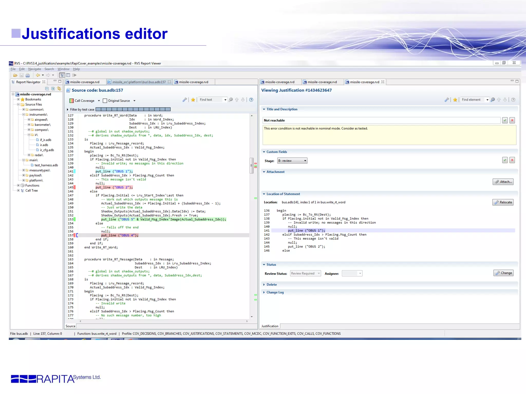The height and width of the screenshot is (394, 526).
Task: Toggle the Report Navigator tree view icon
Action: pos(62,75)
